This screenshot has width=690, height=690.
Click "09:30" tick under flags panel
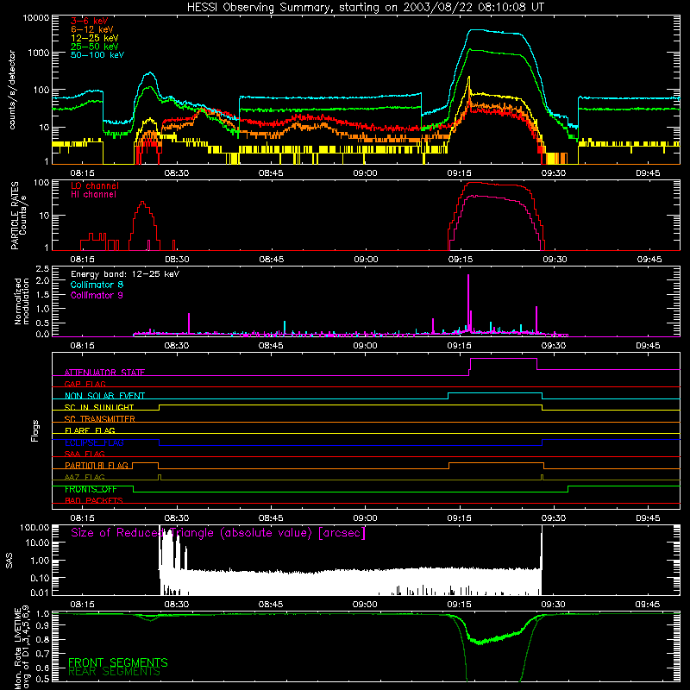click(554, 518)
